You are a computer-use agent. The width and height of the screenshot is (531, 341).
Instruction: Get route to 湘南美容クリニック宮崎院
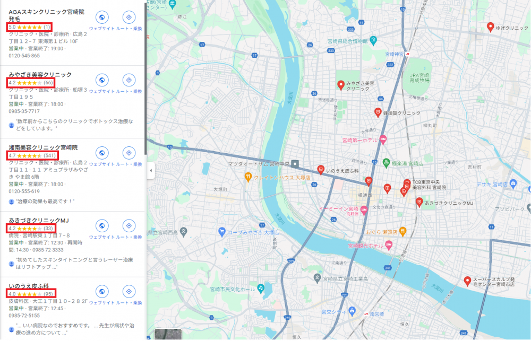(129, 153)
